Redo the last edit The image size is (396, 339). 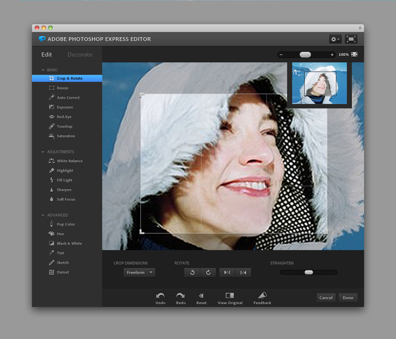pyautogui.click(x=181, y=298)
